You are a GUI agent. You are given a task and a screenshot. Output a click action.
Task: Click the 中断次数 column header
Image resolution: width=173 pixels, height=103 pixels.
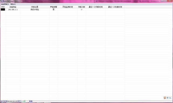tap(82, 7)
